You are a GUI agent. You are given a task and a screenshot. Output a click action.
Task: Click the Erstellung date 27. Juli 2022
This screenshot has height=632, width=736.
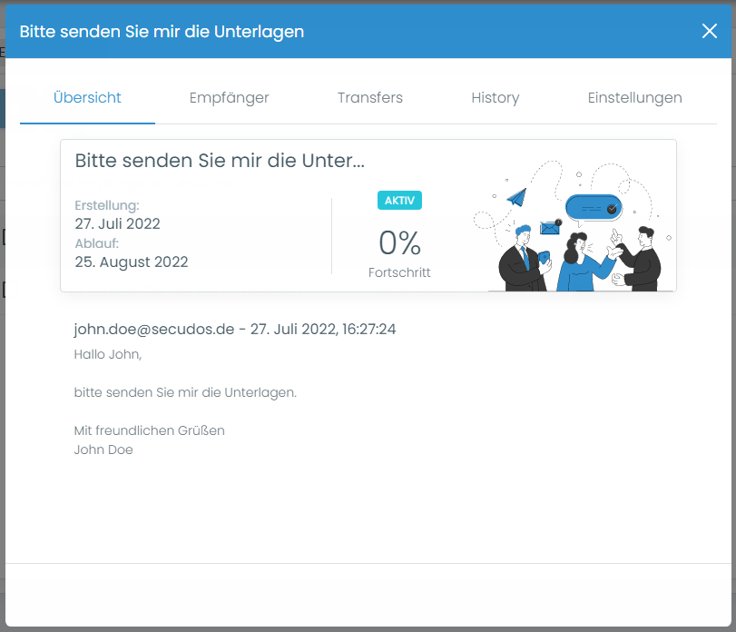tap(116, 223)
